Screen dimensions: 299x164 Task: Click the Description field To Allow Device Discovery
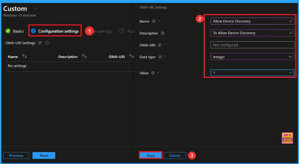pyautogui.click(x=252, y=33)
